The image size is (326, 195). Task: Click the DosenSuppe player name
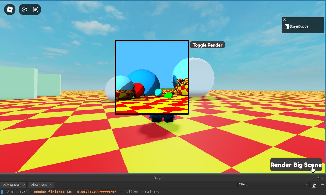pyautogui.click(x=299, y=26)
